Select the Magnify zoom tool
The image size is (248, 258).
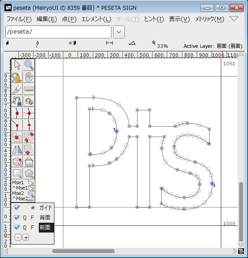(29, 65)
